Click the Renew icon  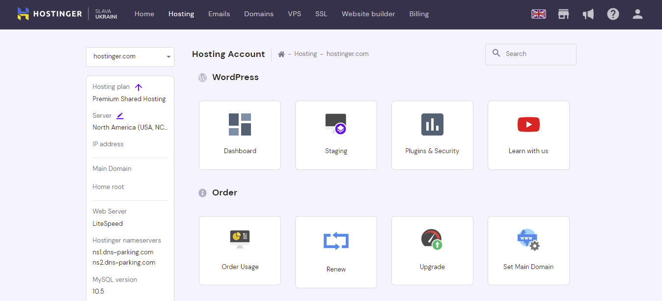point(336,240)
